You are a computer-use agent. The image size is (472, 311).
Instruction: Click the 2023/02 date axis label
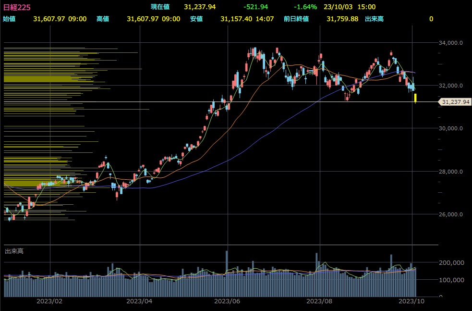tap(49, 301)
